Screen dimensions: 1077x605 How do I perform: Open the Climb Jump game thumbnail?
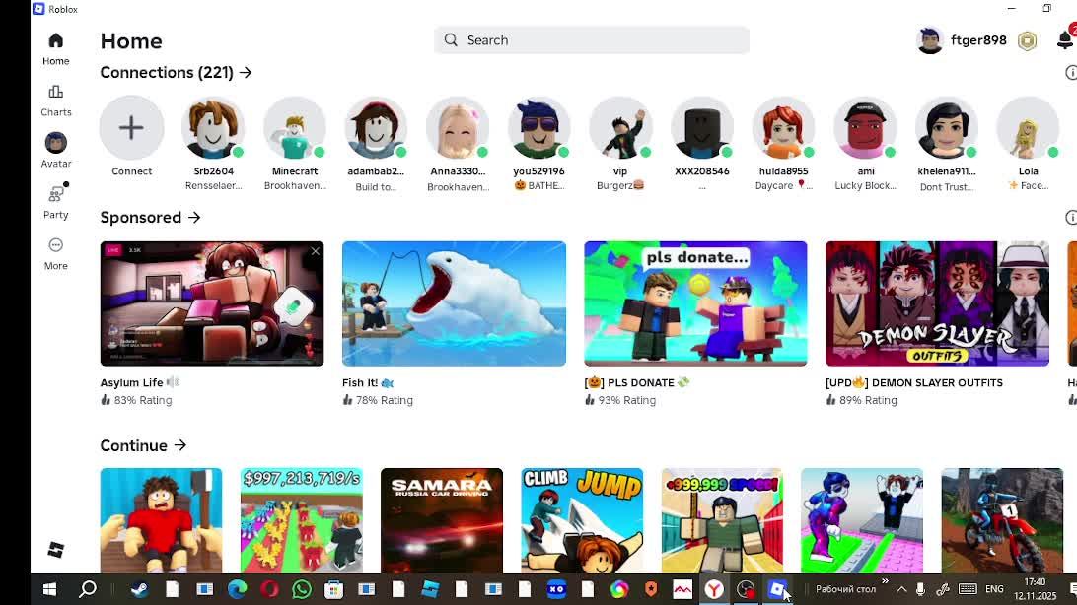[x=582, y=520]
